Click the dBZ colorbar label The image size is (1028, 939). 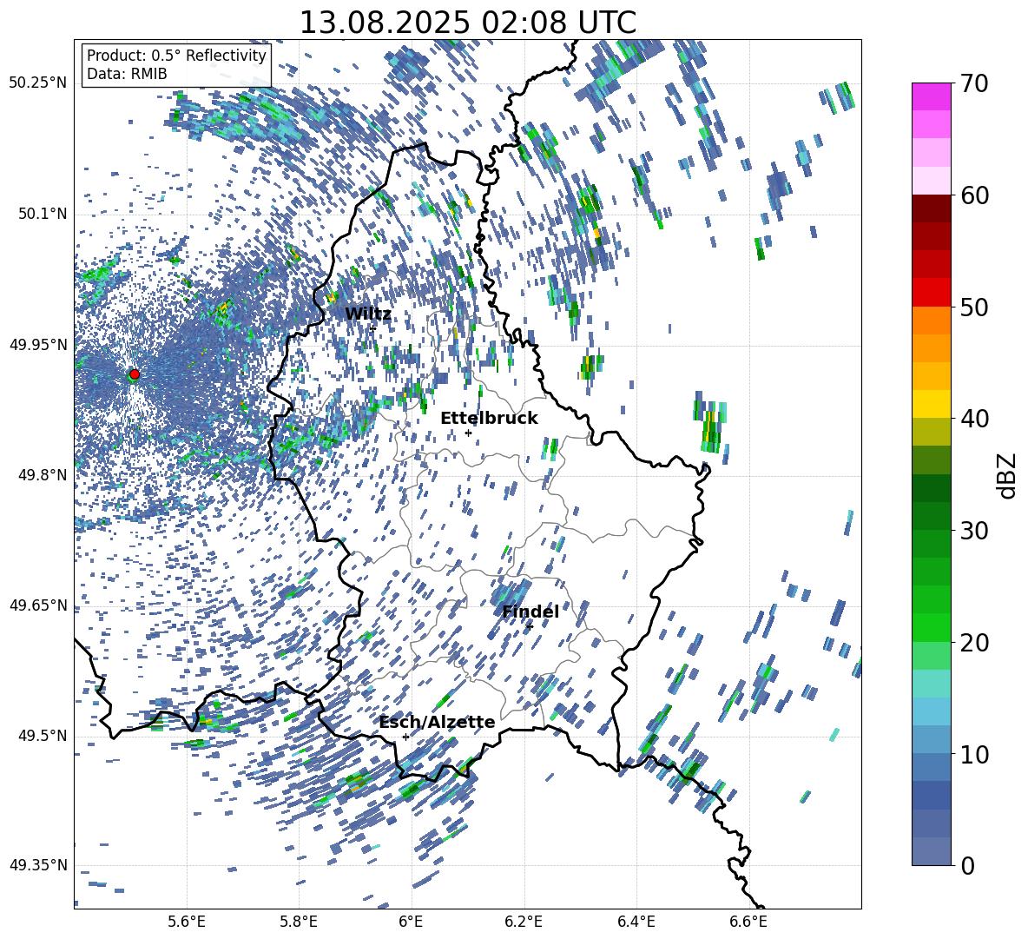click(x=1008, y=475)
